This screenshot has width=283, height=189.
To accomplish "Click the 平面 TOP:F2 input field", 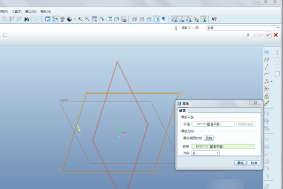I will 213,124.
